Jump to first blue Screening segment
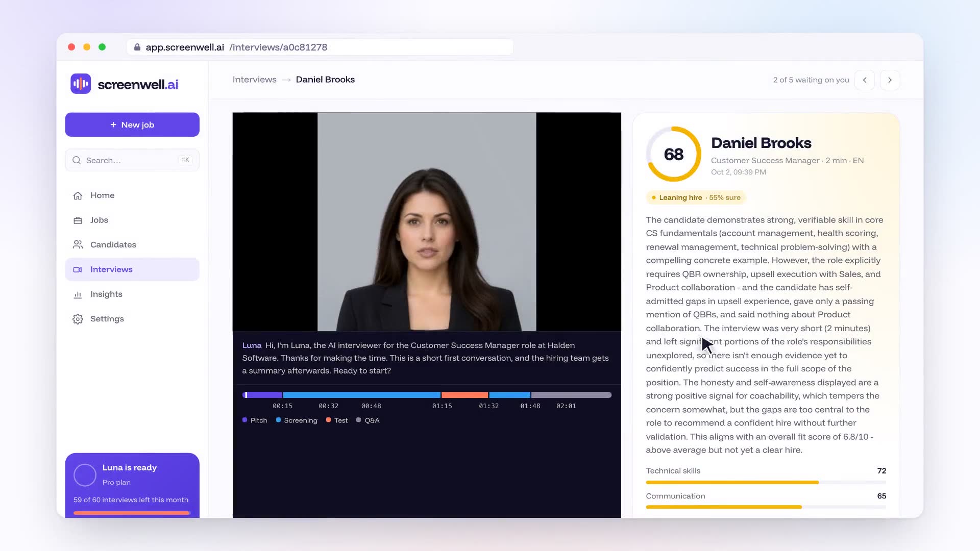The width and height of the screenshot is (980, 551). [x=361, y=395]
